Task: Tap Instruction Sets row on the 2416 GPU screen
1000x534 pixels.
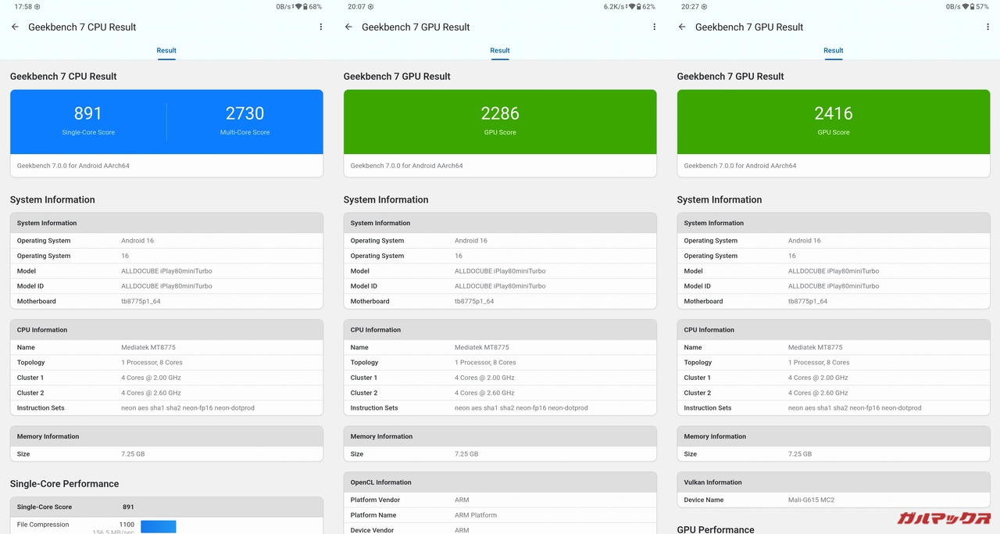Action: [834, 408]
